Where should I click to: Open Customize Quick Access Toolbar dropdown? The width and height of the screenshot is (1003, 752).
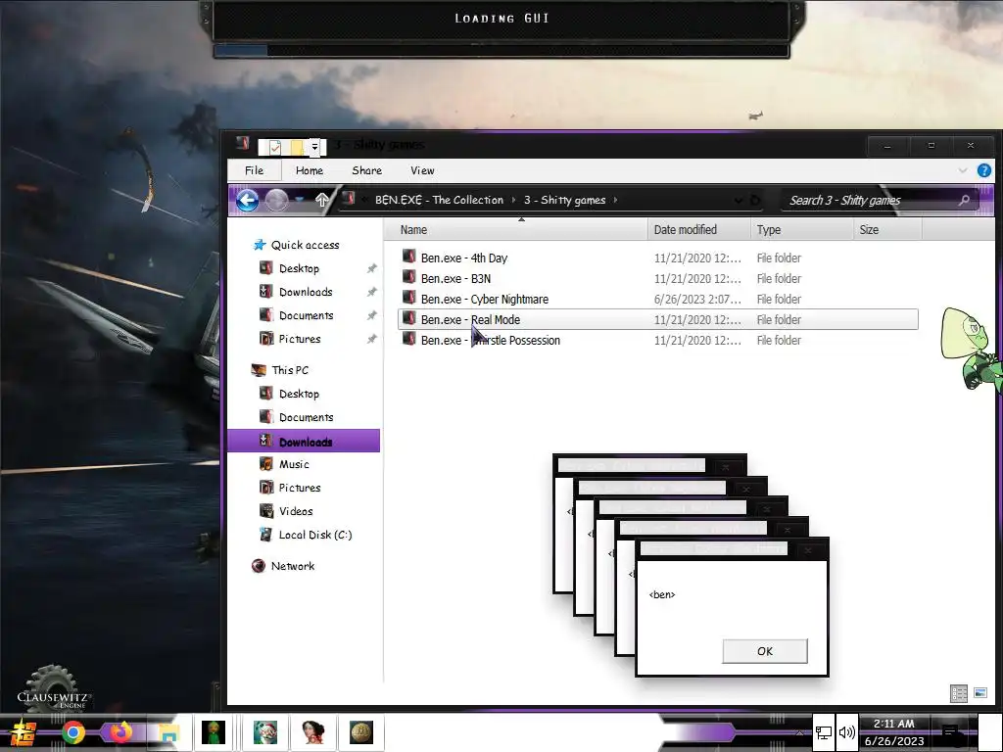(x=314, y=148)
